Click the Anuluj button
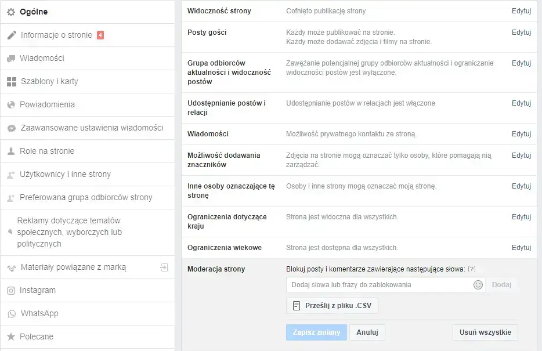This screenshot has width=542, height=351. (367, 332)
